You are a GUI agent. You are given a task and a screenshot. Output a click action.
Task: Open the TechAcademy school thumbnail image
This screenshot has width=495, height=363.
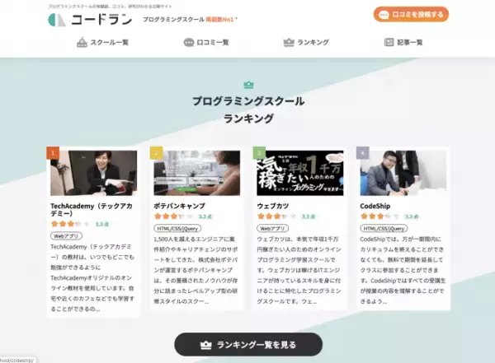[94, 173]
